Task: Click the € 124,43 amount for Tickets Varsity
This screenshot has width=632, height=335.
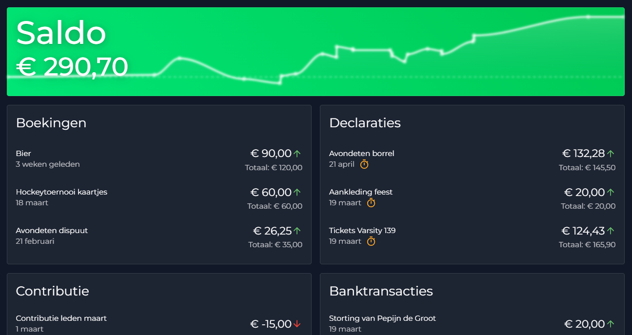Action: [x=583, y=231]
